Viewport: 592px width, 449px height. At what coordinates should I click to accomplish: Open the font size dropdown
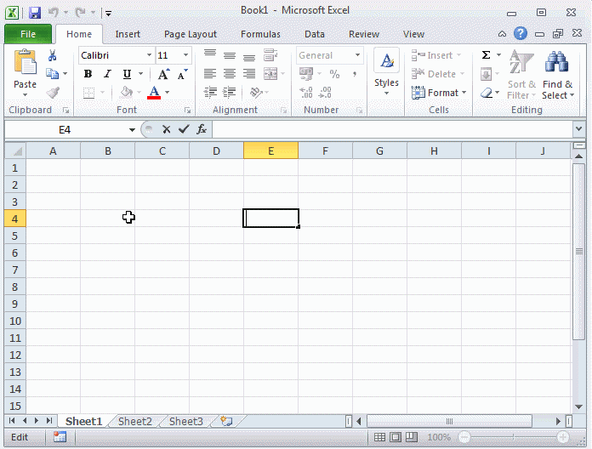[186, 55]
